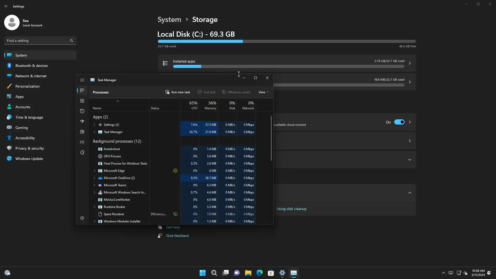Expand Settings (2) process group
Image resolution: width=496 pixels, height=279 pixels.
click(94, 125)
